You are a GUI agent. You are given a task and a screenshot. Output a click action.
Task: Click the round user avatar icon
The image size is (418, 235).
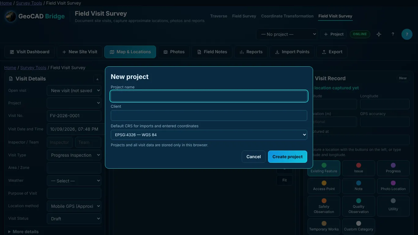[x=407, y=34]
